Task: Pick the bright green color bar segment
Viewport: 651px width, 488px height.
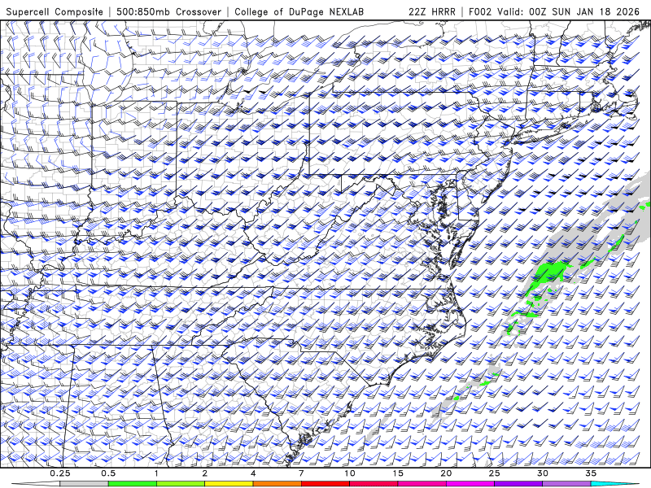Action: click(133, 484)
